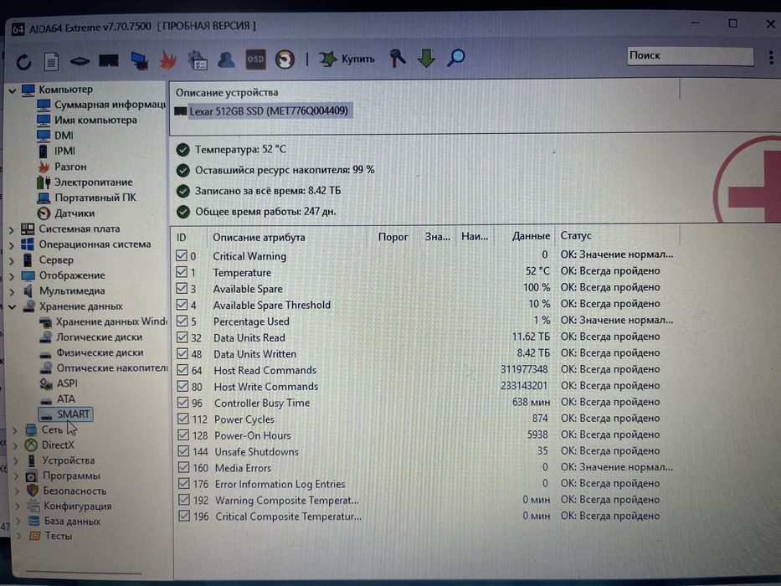
Task: Launch the flame stability test icon
Action: (x=168, y=60)
